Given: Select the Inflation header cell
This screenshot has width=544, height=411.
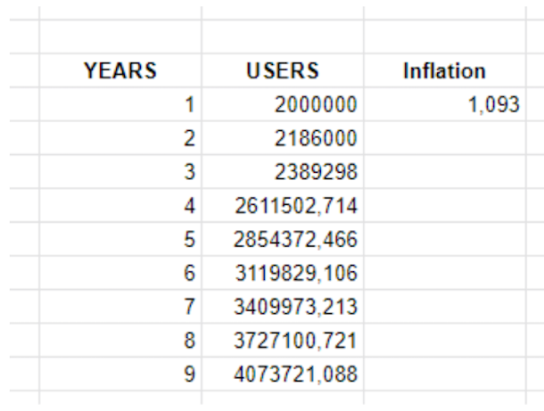Looking at the screenshot, I should click(445, 70).
